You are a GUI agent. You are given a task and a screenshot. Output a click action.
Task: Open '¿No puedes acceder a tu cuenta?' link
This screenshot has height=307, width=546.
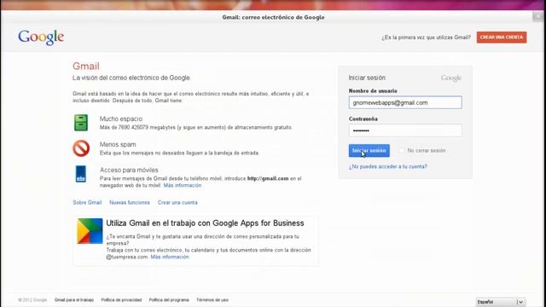pyautogui.click(x=388, y=167)
